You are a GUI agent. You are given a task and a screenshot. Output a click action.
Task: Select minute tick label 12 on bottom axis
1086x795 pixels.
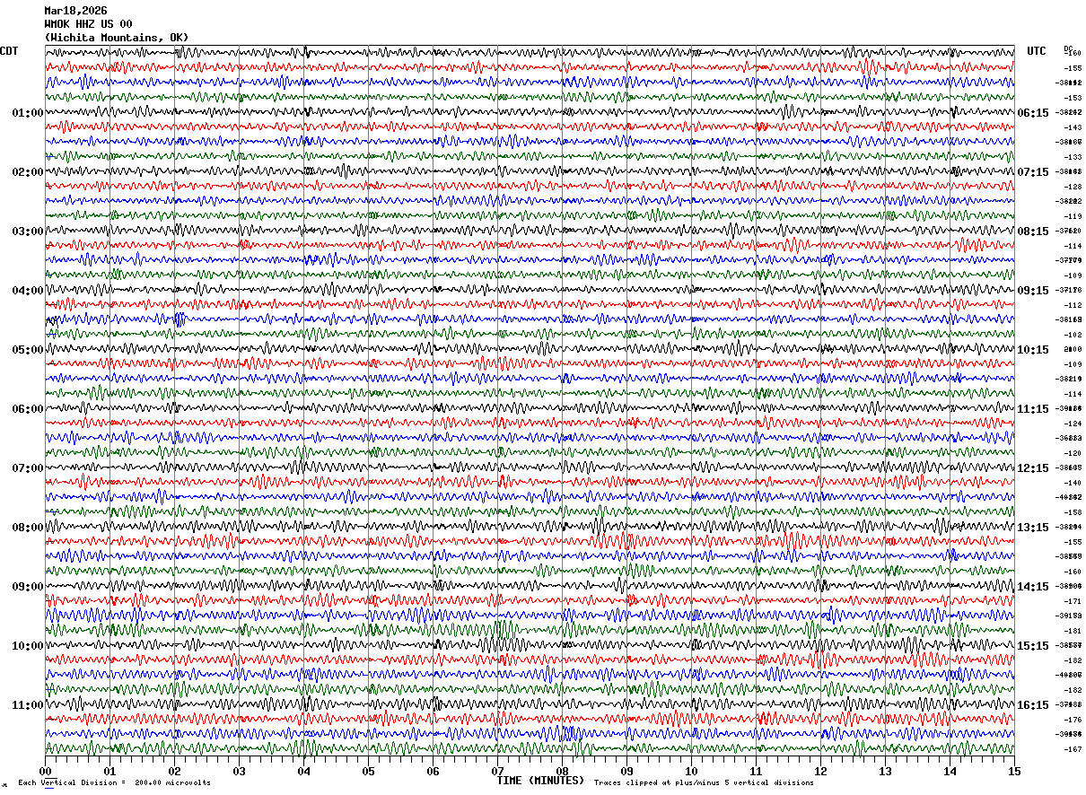[x=820, y=771]
